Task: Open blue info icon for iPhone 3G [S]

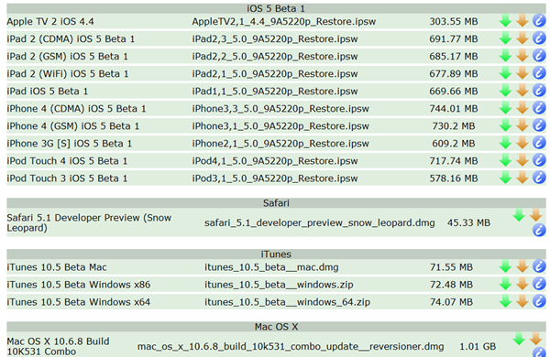Action: 539,143
